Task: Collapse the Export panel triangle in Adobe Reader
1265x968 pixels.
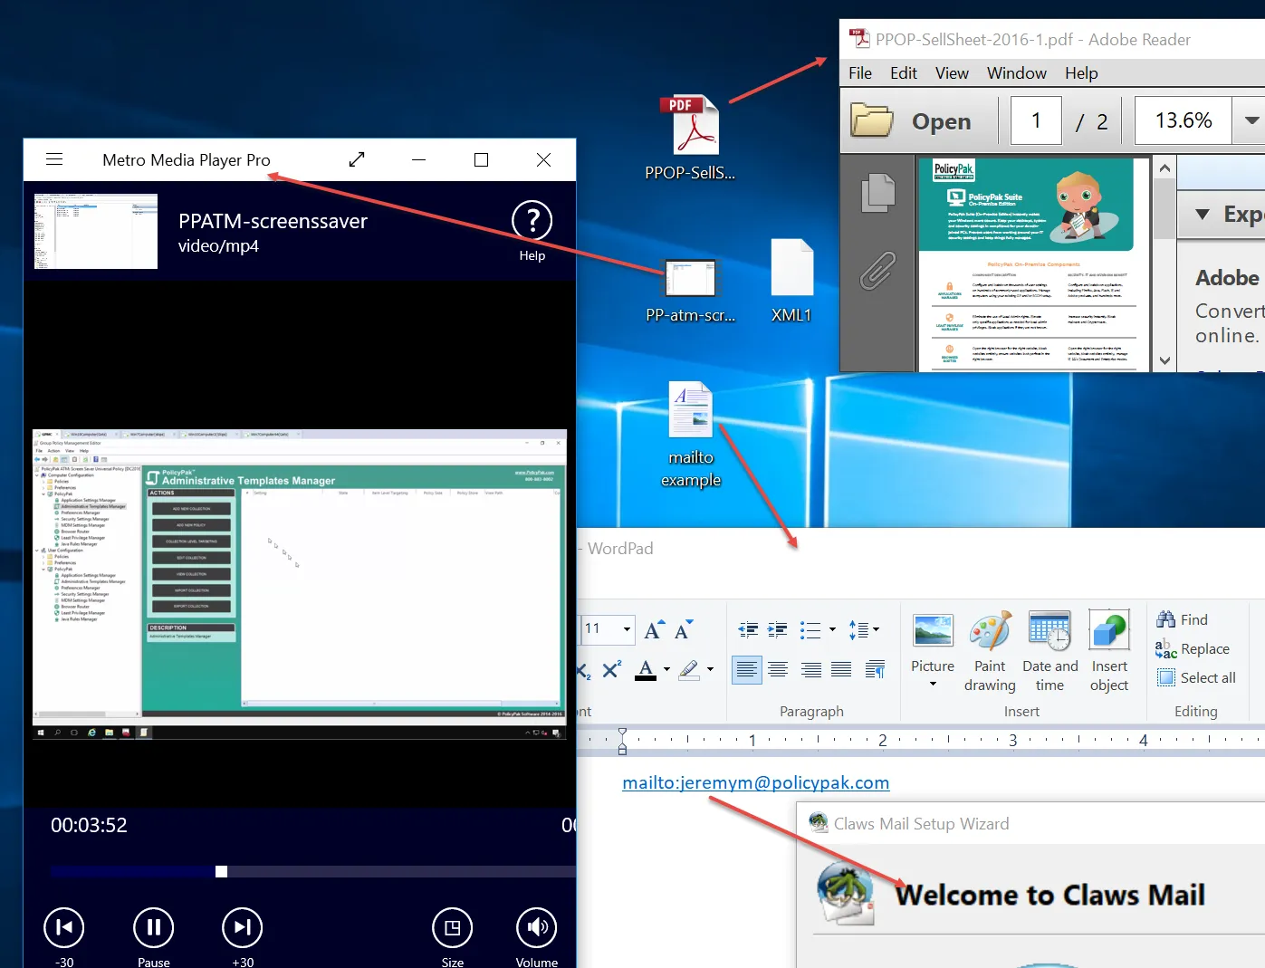Action: [x=1203, y=215]
